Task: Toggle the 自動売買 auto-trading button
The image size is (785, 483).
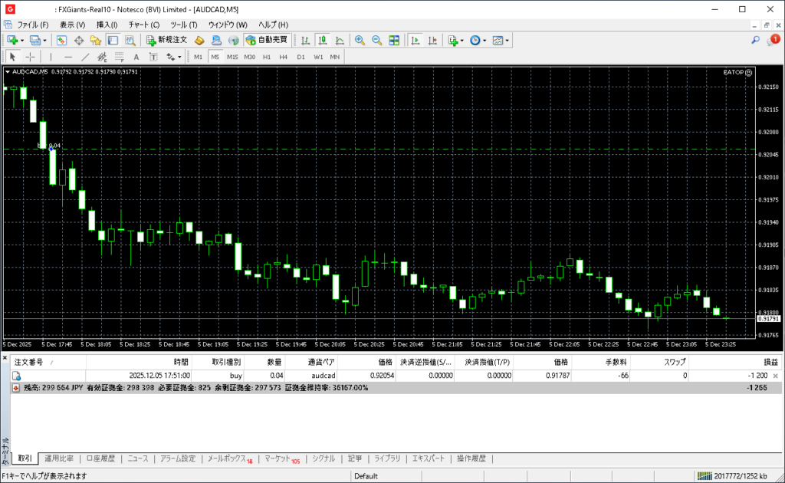Action: pyautogui.click(x=266, y=40)
